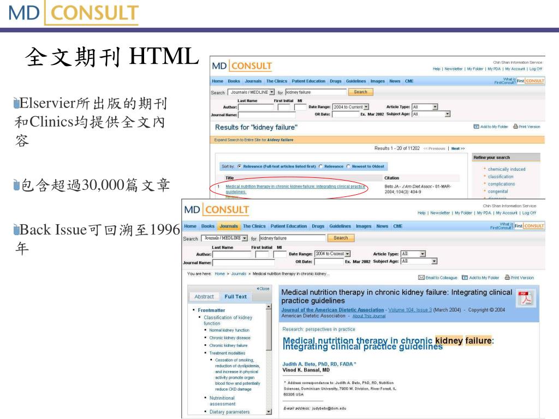Click 'classification' refine search link

[501, 177]
